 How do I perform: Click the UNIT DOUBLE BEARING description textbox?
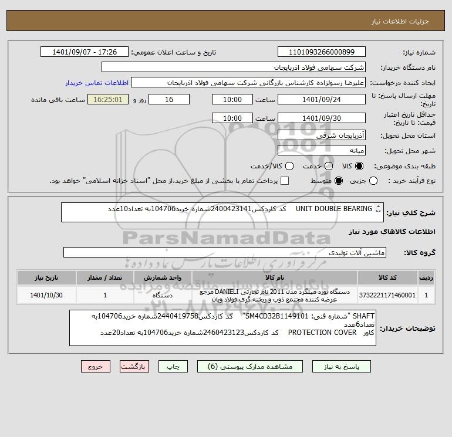point(222,212)
